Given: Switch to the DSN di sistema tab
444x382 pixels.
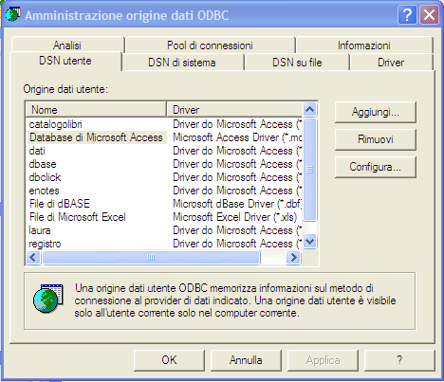Looking at the screenshot, I should pyautogui.click(x=182, y=63).
